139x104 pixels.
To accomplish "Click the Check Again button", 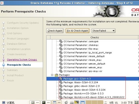I will pyautogui.click(x=55, y=31).
